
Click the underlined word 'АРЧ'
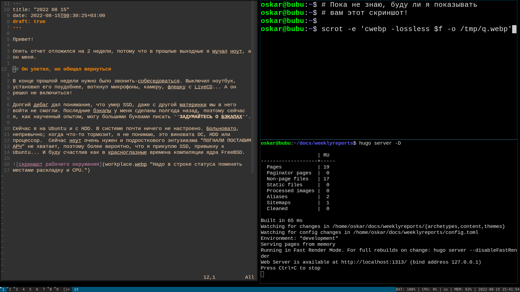click(17, 147)
